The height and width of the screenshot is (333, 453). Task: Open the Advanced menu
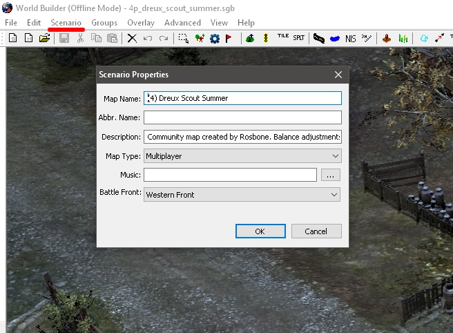pos(182,23)
